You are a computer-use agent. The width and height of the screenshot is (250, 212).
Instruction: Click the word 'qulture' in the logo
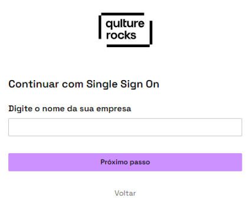click(x=125, y=24)
